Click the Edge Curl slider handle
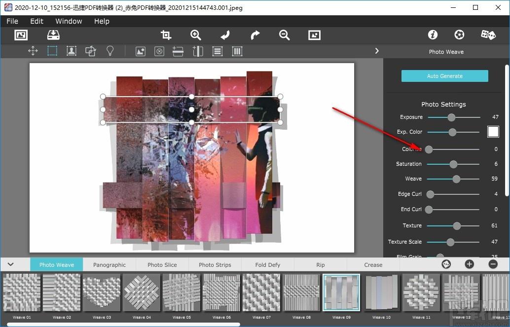The width and height of the screenshot is (510, 327). point(430,194)
